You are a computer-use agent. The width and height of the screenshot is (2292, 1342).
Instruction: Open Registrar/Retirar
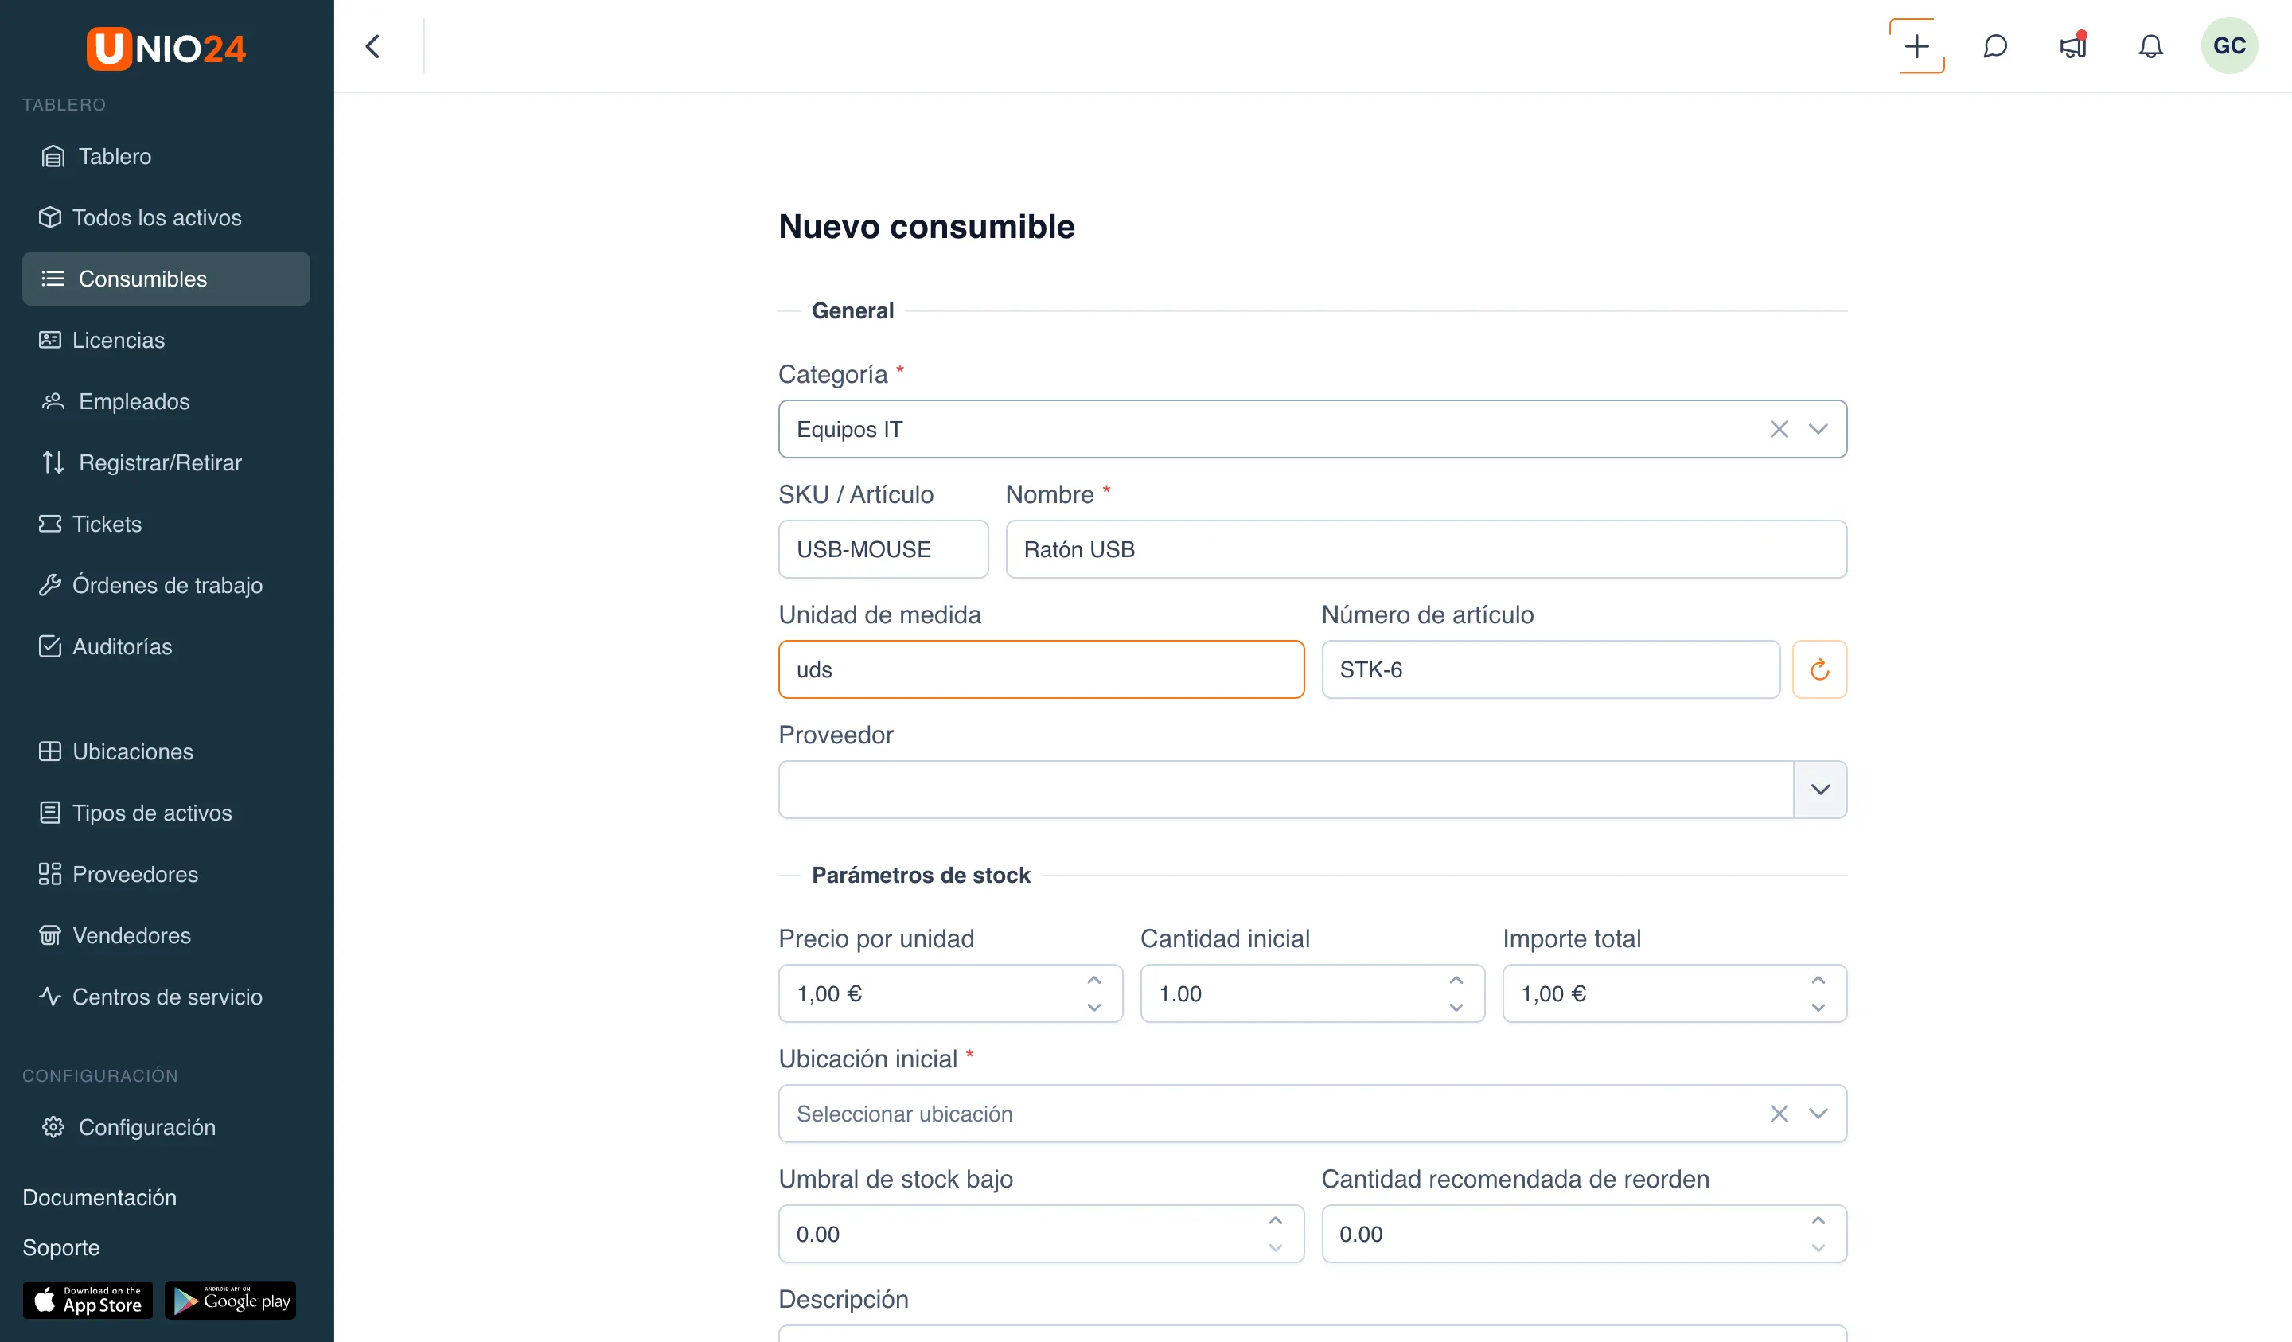click(166, 462)
